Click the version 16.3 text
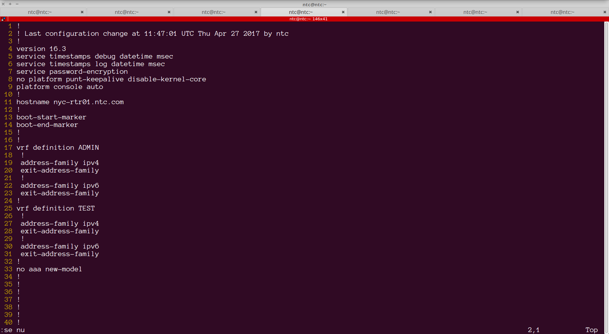 [x=41, y=49]
